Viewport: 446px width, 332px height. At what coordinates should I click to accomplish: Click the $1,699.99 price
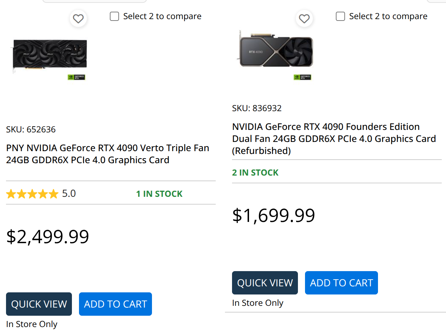[273, 216]
